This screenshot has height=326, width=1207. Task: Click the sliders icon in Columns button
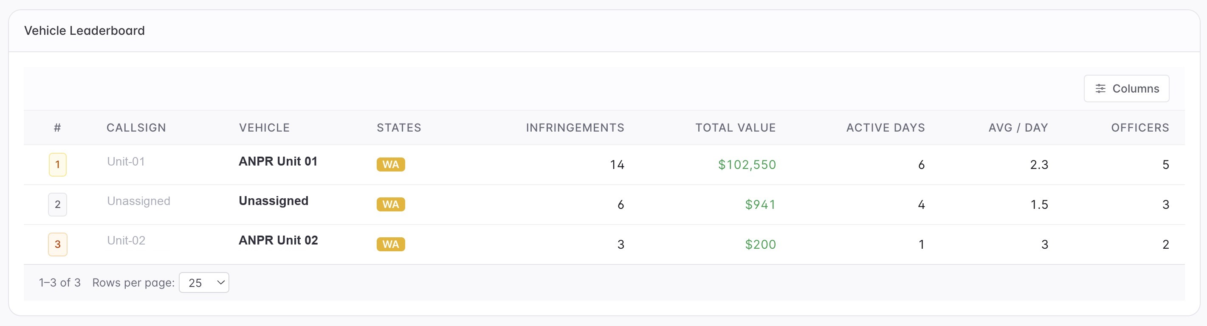(1100, 89)
